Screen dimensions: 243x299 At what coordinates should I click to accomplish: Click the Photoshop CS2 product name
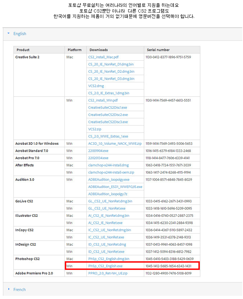27,259
